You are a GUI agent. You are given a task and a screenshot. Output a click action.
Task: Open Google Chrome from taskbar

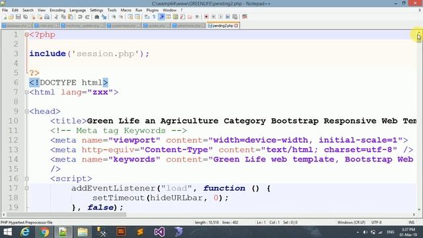pos(44,232)
